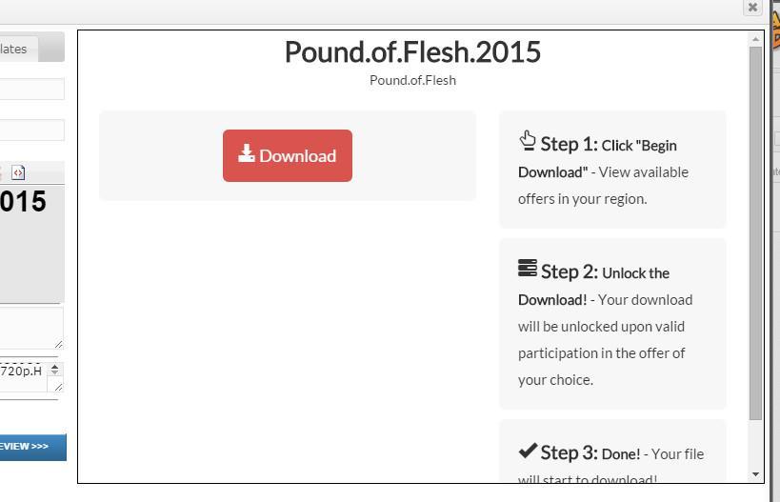Click the server stack icon beside Step 2

tap(528, 268)
